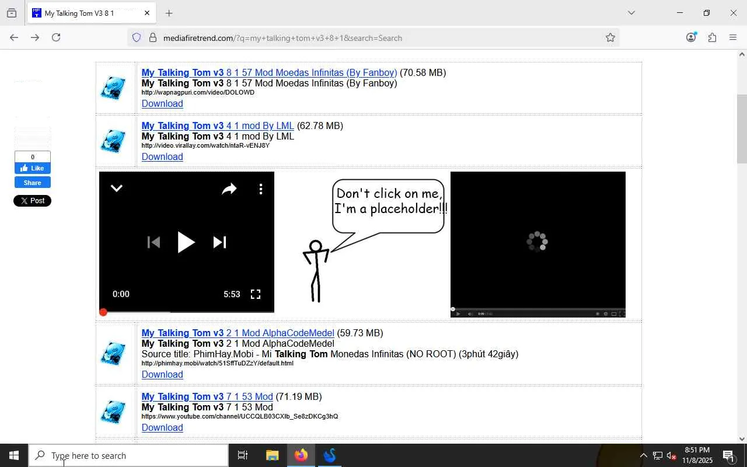
Task: Open the 2 1 Mod AlphaCodeMedel link
Action: tap(238, 333)
